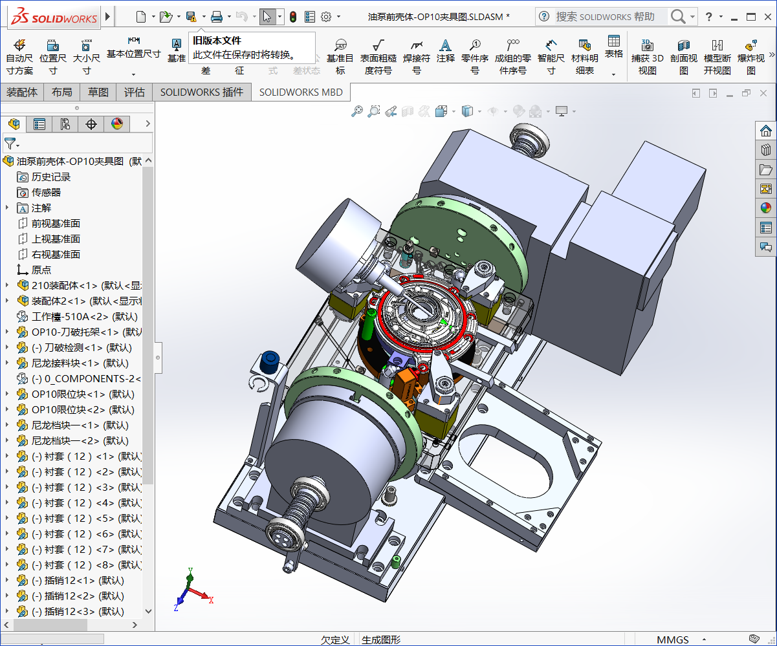Select the 智能尺寸 tool
The height and width of the screenshot is (646, 777).
551,57
